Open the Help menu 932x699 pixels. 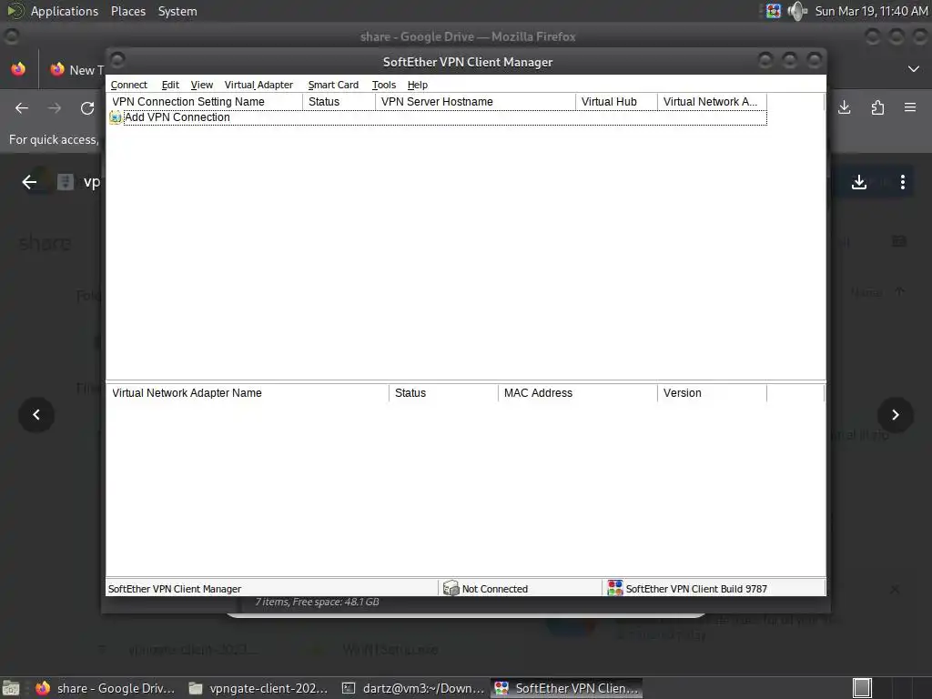point(417,85)
